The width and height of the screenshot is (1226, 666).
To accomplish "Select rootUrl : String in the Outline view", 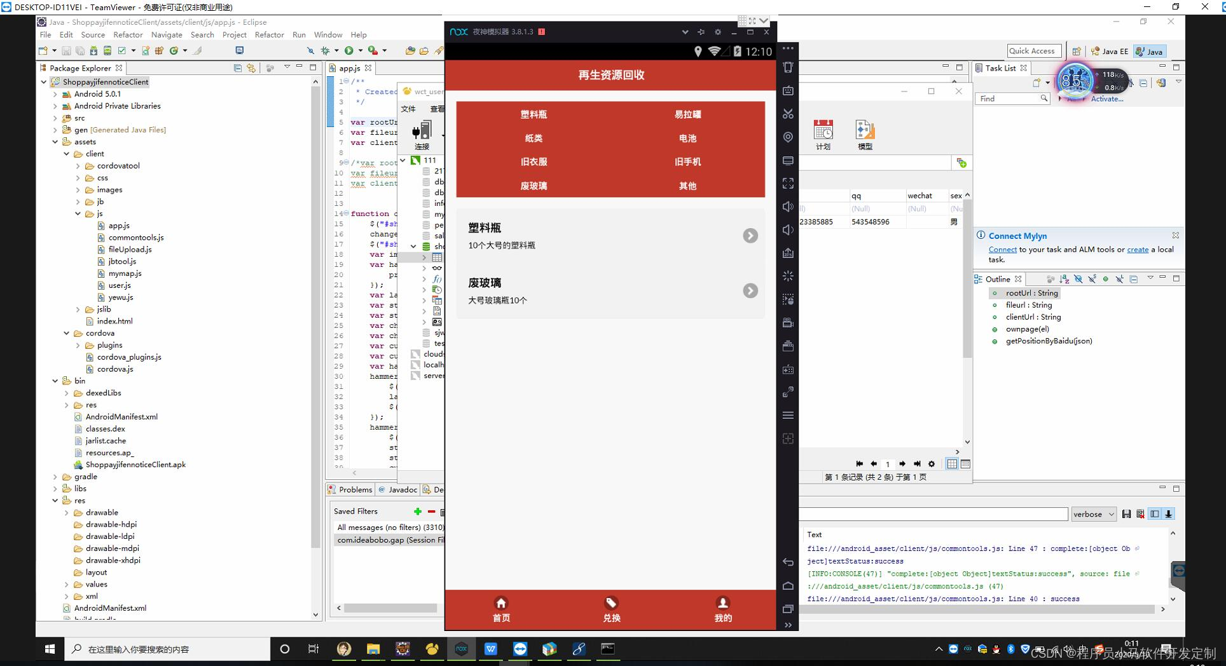I will click(x=1032, y=293).
